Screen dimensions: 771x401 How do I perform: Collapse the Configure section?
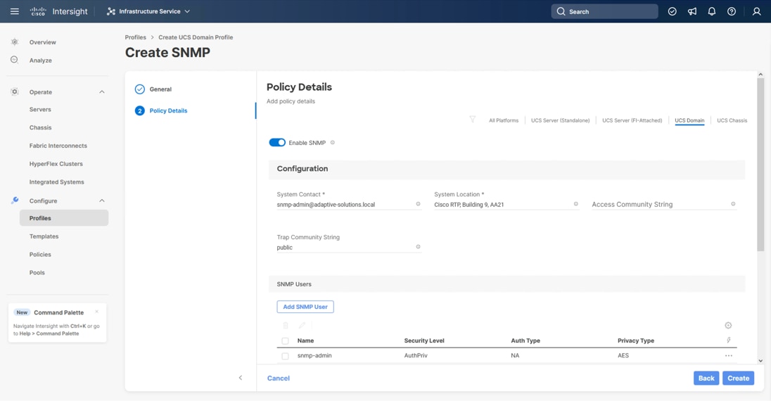(x=102, y=201)
